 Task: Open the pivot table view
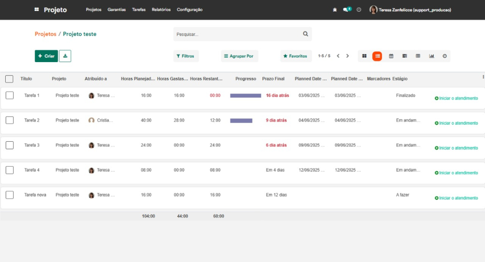coord(418,56)
